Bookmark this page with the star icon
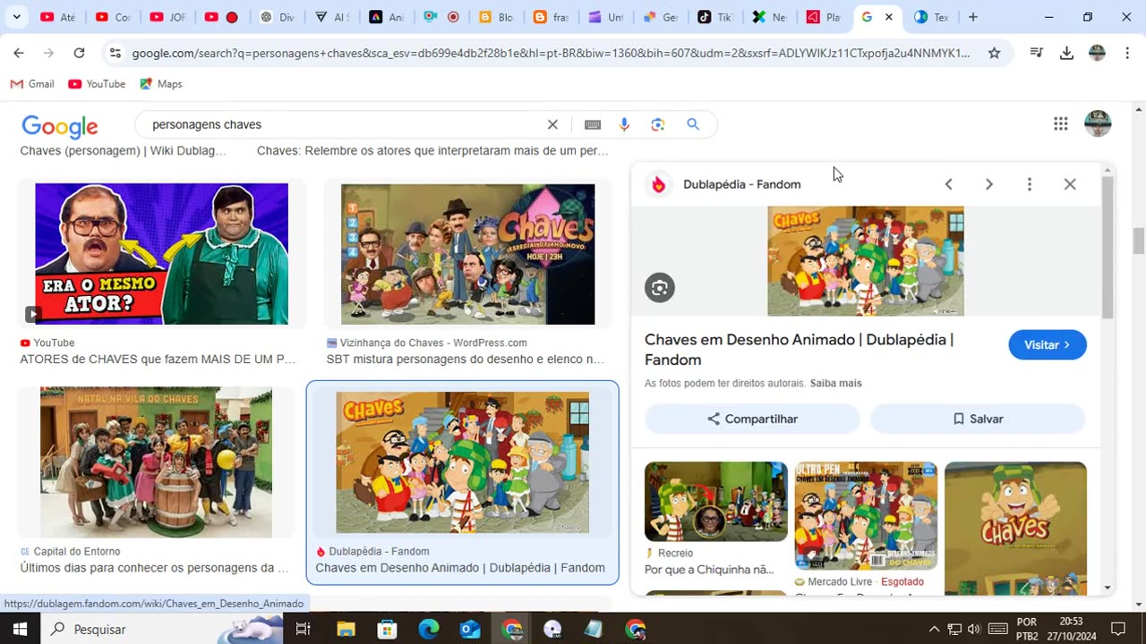This screenshot has height=644, width=1146. coord(994,53)
